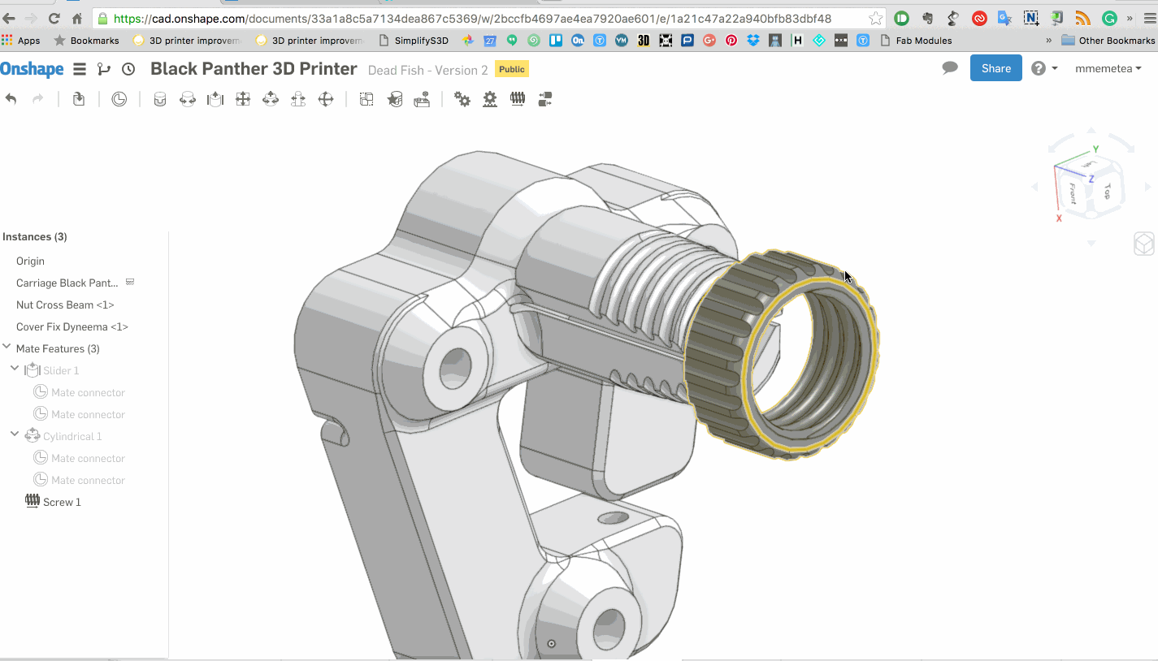
Task: Select Screw 1 in the feature list
Action: (62, 502)
